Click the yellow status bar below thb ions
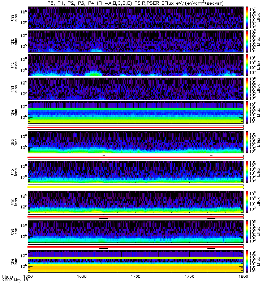The width and height of the screenshot is (271, 290). tap(135, 187)
